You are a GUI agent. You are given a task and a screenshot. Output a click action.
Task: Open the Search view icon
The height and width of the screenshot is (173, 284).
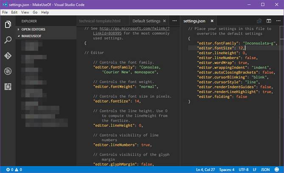tap(8, 40)
